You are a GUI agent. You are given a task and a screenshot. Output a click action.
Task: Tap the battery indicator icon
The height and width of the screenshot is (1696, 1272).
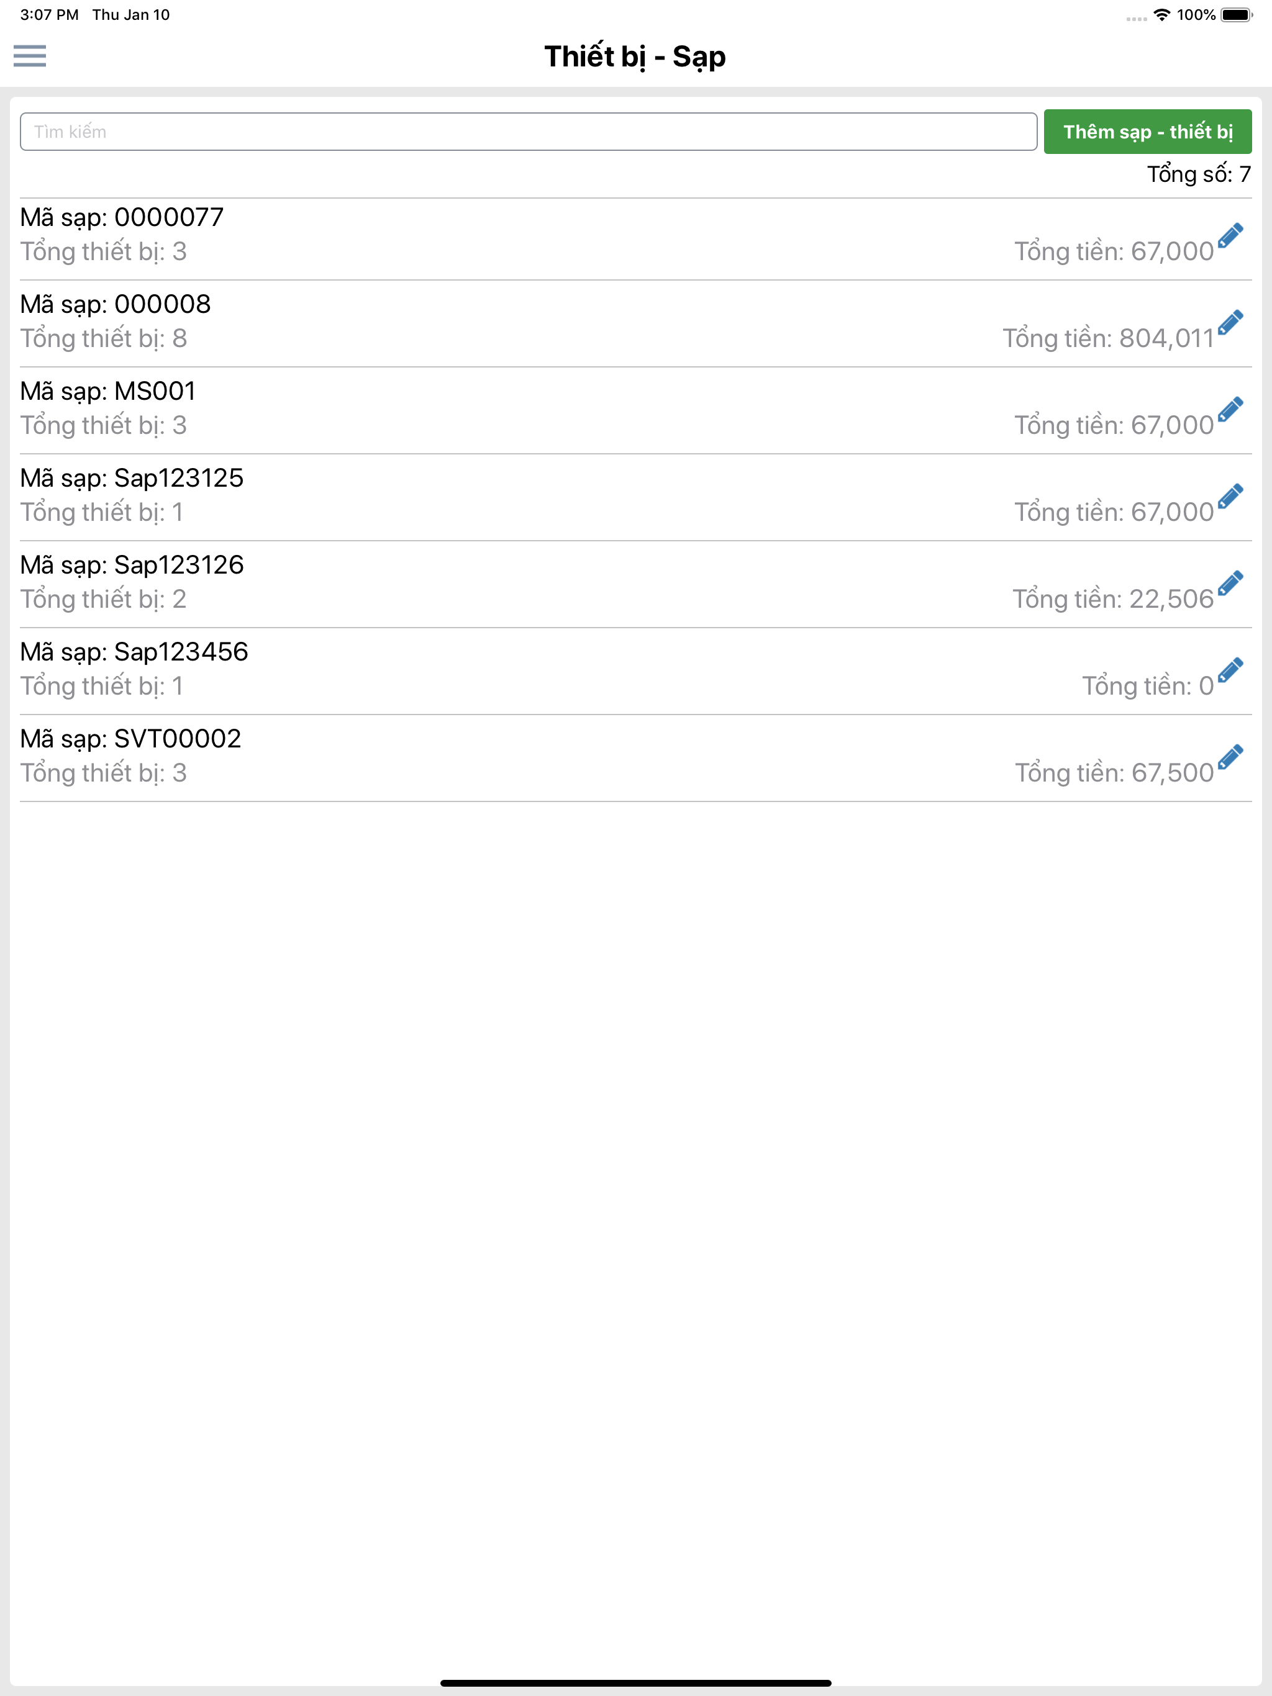pos(1237,14)
